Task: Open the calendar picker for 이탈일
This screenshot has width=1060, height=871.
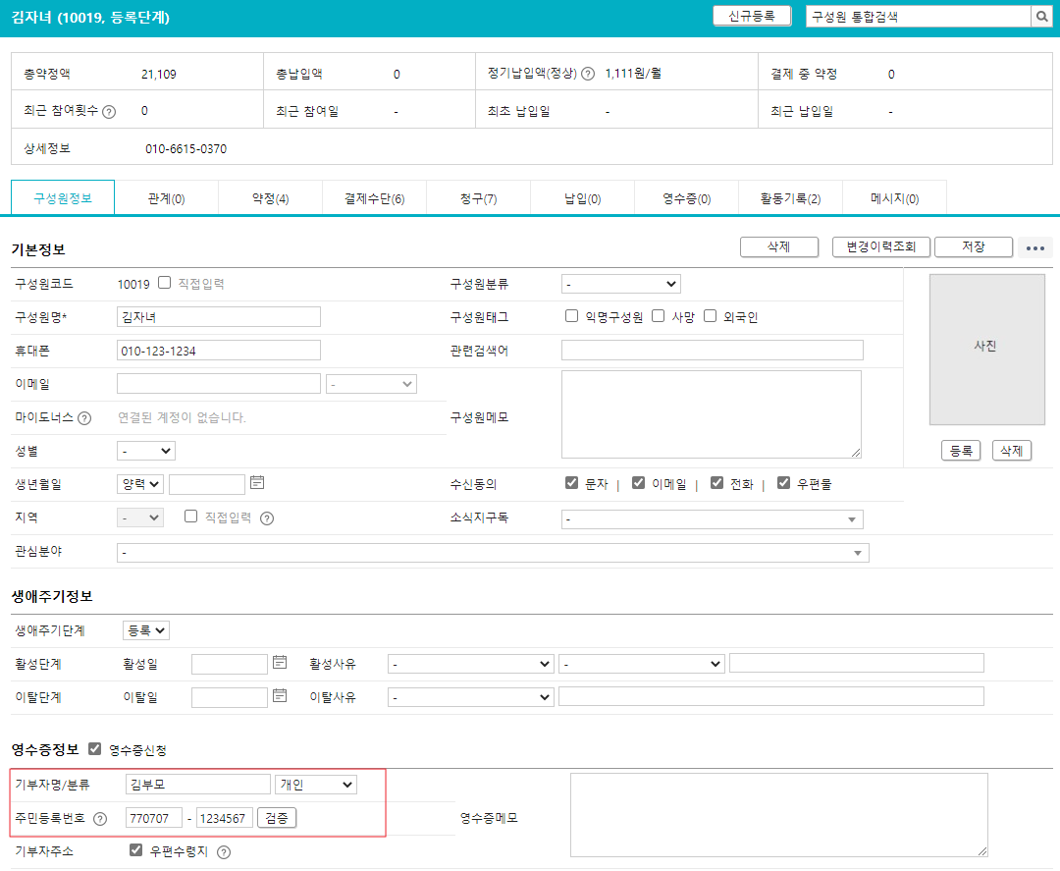Action: pos(280,696)
